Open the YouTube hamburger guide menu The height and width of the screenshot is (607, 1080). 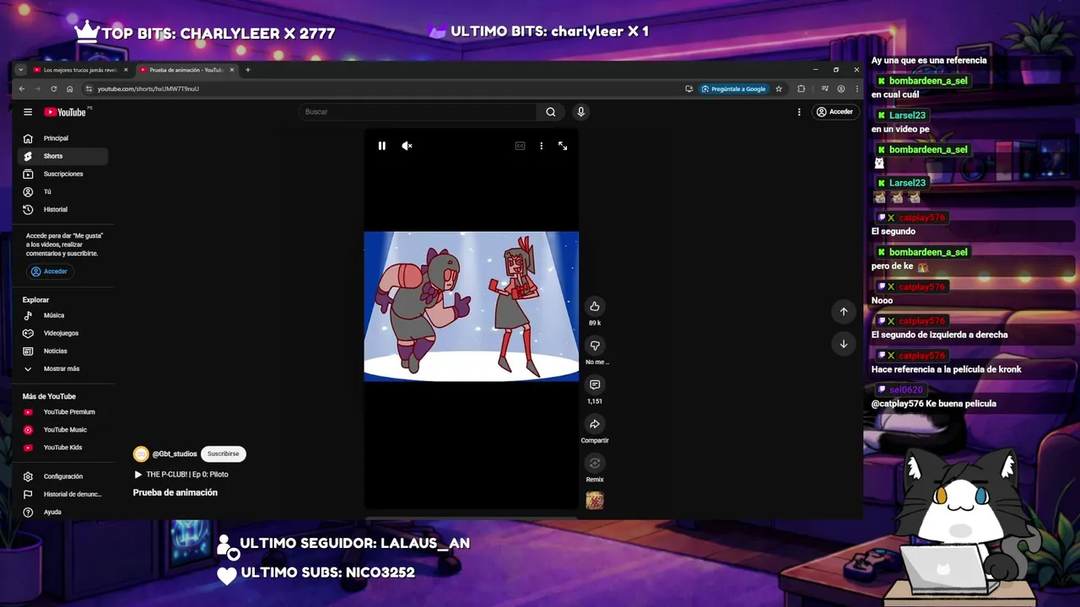pyautogui.click(x=28, y=112)
